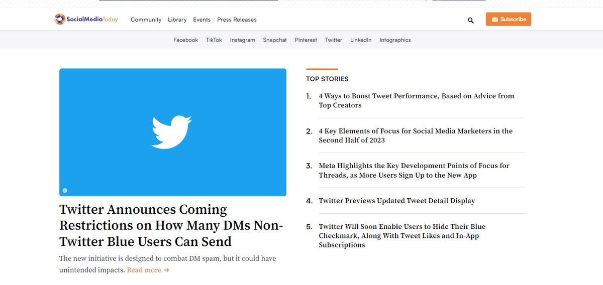Select the Snapchat topic tab
Screen dimensions: 603x285
pyautogui.click(x=275, y=40)
